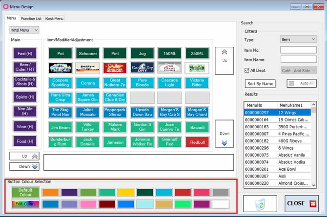Open the Hotel Menu dropdown

click(24, 30)
